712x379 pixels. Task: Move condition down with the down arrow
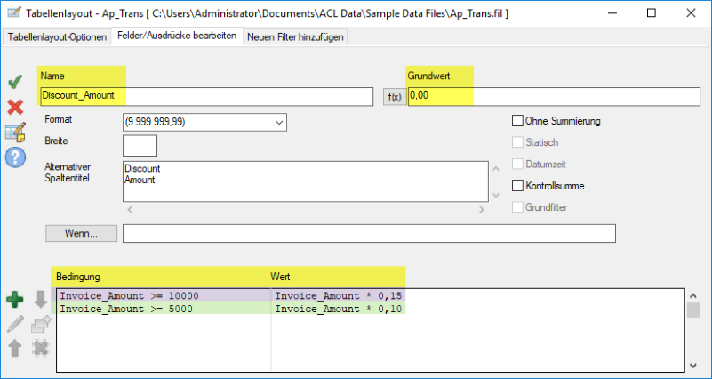pyautogui.click(x=40, y=300)
